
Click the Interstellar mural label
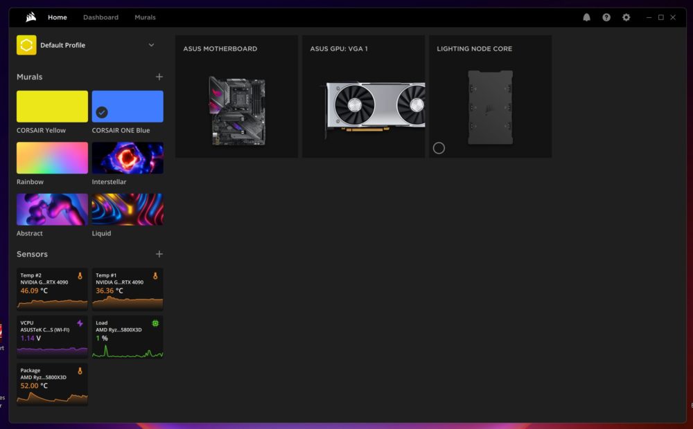[x=109, y=182]
